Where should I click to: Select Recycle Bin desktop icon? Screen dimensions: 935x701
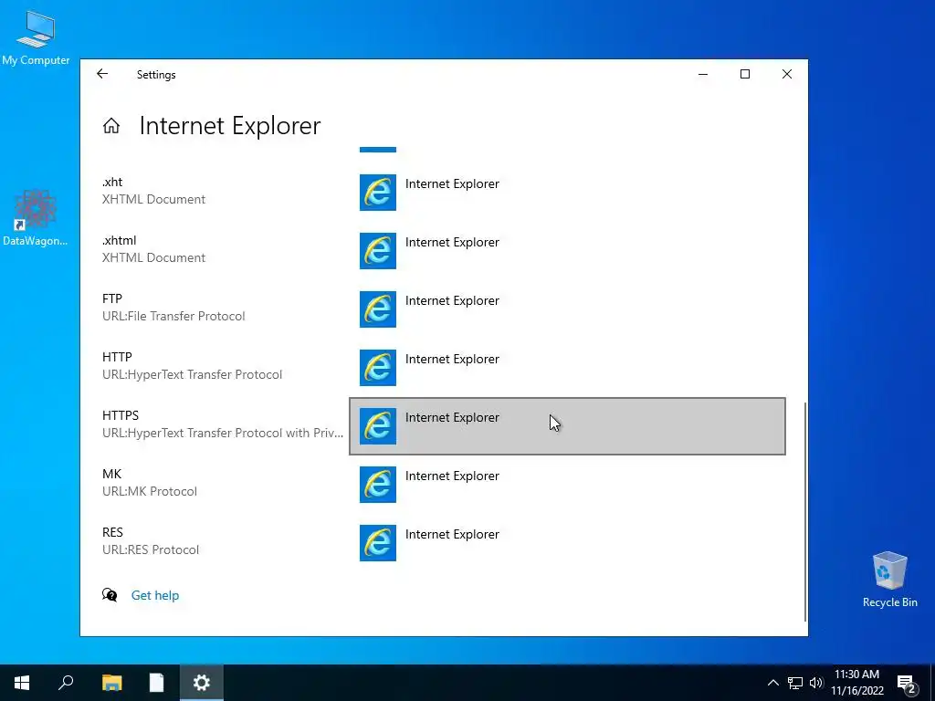click(x=889, y=580)
